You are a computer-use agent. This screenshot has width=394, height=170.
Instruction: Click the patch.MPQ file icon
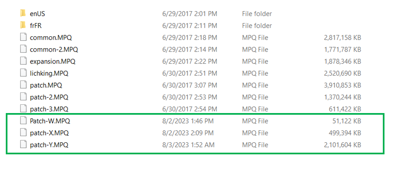[23, 85]
